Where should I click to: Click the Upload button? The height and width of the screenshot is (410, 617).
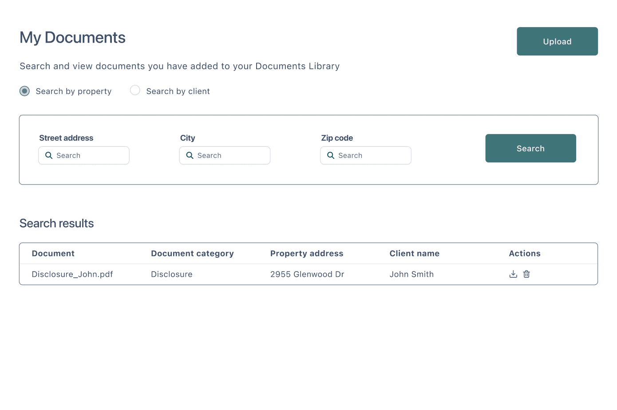pyautogui.click(x=557, y=41)
